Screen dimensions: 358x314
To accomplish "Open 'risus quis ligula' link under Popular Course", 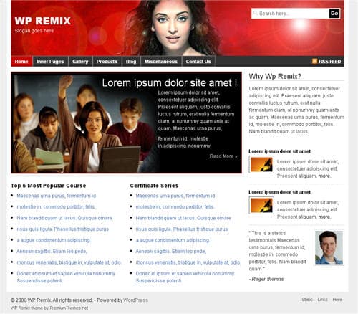I will (x=62, y=229).
